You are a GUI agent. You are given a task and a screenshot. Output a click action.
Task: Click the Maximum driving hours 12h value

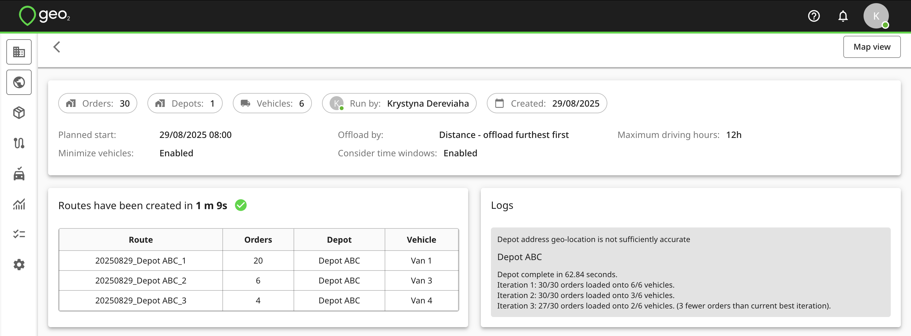pos(734,135)
